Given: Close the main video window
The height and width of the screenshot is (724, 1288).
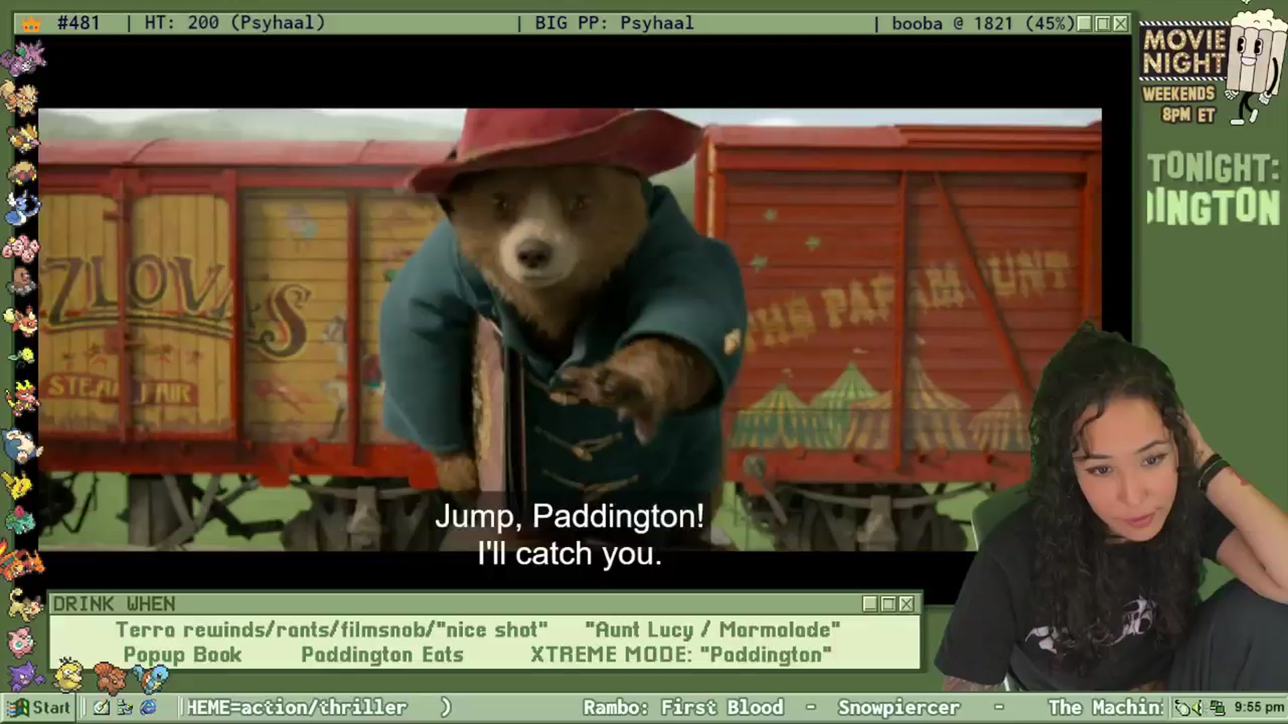Looking at the screenshot, I should (x=1120, y=23).
